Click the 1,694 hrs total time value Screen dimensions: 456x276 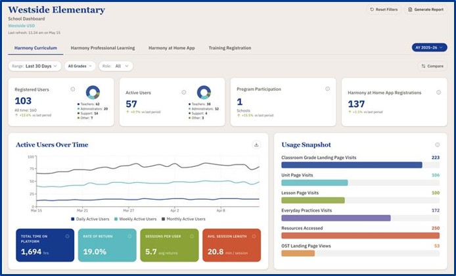pyautogui.click(x=35, y=252)
